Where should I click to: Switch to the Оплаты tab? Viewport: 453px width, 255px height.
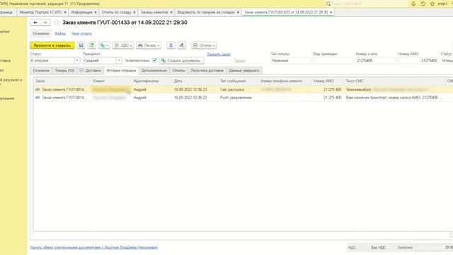[x=178, y=71]
